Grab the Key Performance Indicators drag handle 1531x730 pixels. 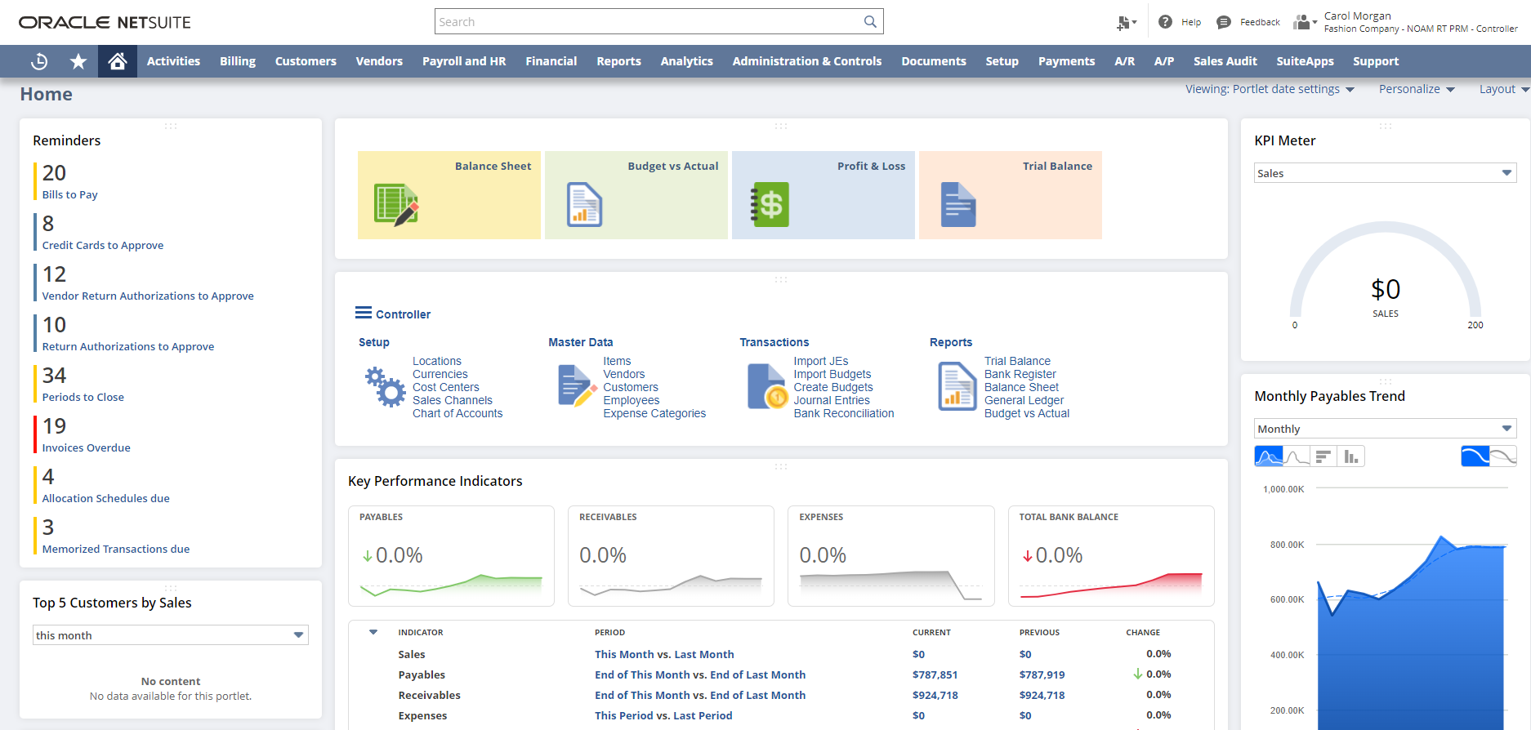coord(781,466)
